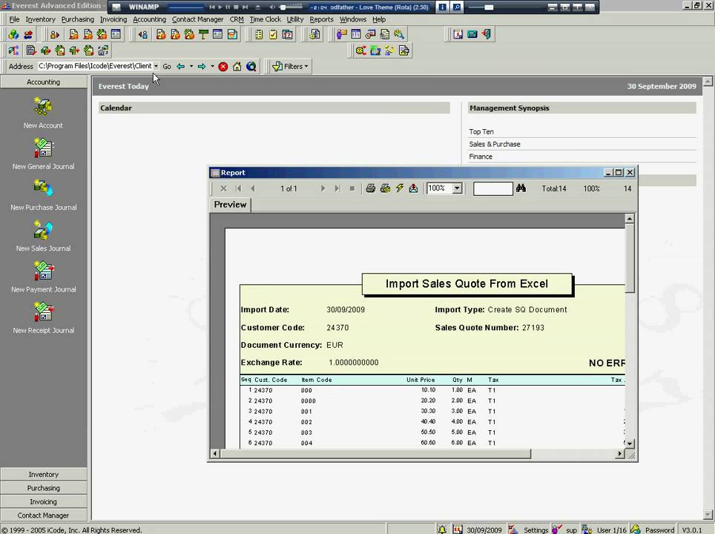715x534 pixels.
Task: Click Winamp balance slider on right
Action: 481,7
